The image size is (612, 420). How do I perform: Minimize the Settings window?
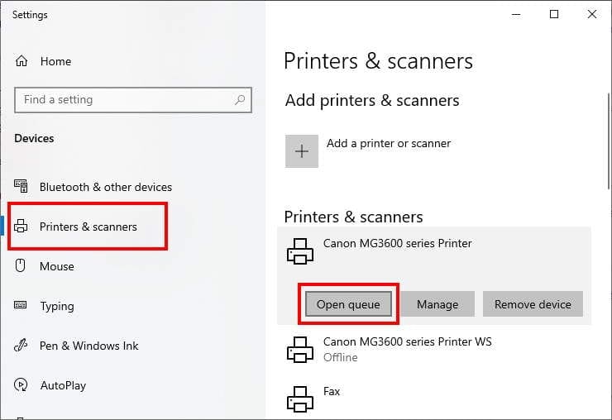516,14
